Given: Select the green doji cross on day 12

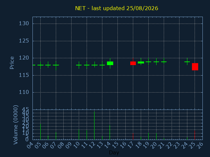Looking at the screenshot, I should coord(94,65).
